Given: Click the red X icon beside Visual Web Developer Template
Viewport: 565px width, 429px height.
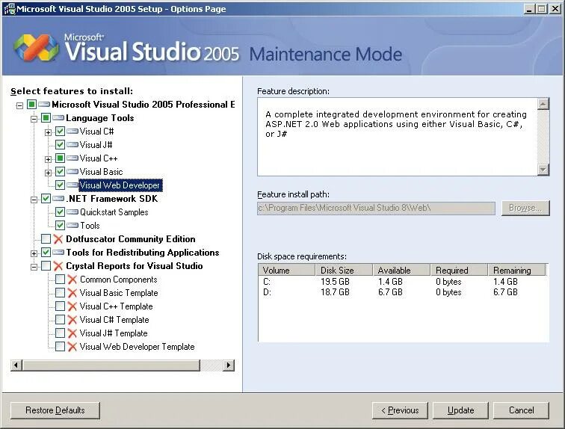Looking at the screenshot, I should point(72,347).
